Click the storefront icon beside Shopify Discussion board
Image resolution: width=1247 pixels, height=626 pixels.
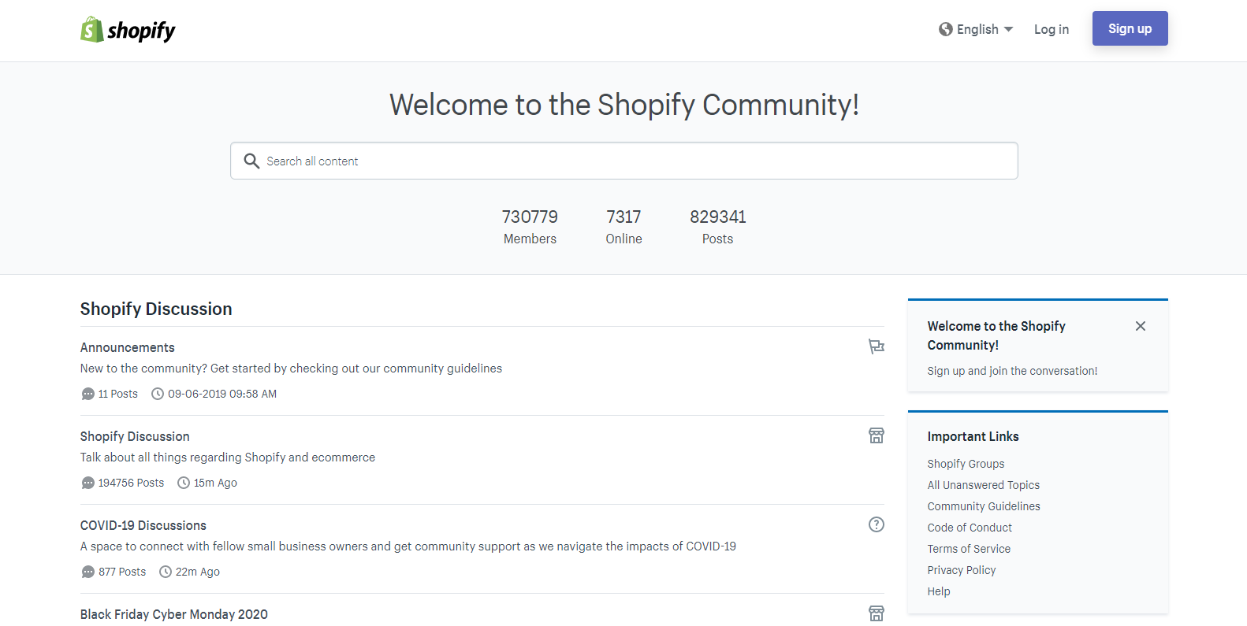(x=876, y=435)
